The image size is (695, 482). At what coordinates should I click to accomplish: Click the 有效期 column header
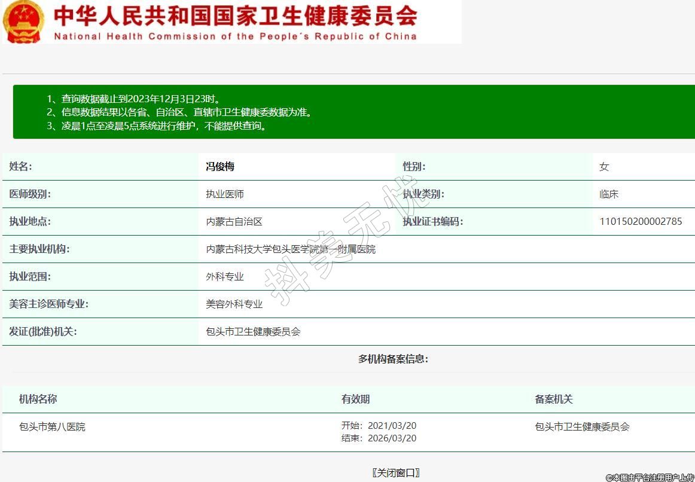(x=355, y=399)
